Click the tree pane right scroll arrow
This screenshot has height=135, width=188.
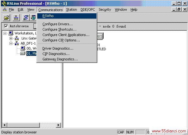tap(58, 125)
